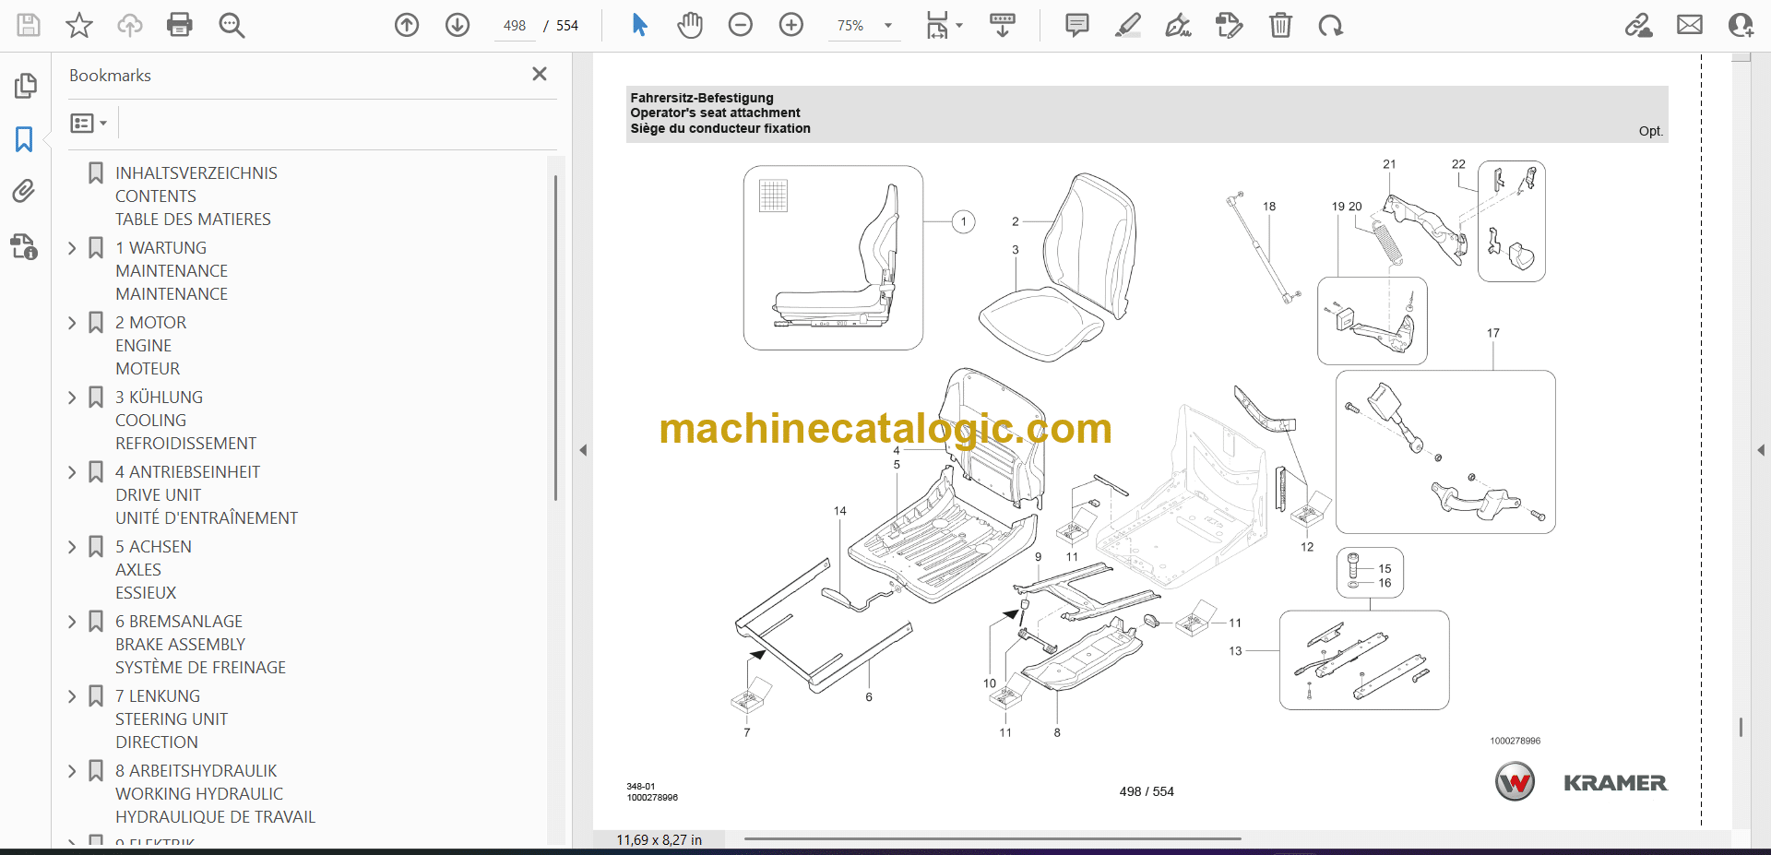Select the Hand pan tool
Viewport: 1771px width, 855px height.
[690, 25]
